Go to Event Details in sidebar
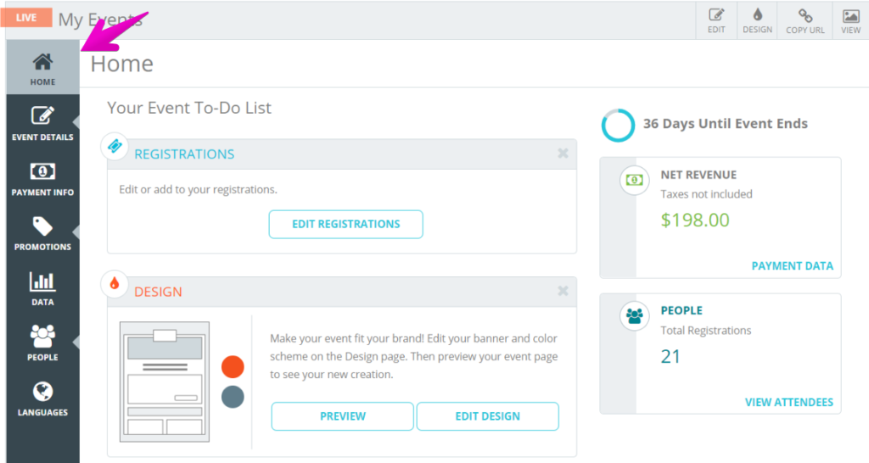Viewport: 869px width, 463px height. [x=42, y=123]
